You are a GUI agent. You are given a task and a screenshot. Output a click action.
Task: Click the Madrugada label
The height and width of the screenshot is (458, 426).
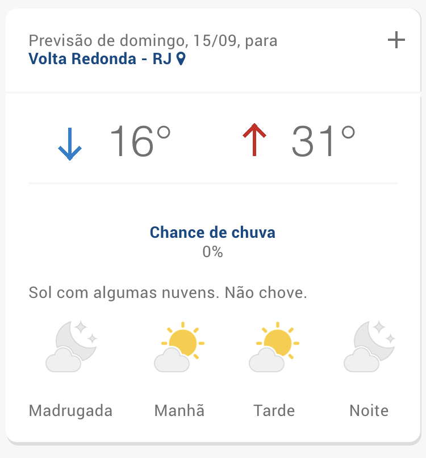(70, 410)
